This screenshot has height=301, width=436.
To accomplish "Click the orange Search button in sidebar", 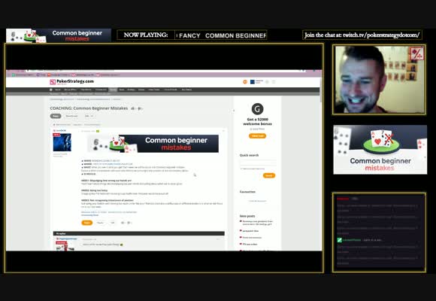I will [269, 175].
